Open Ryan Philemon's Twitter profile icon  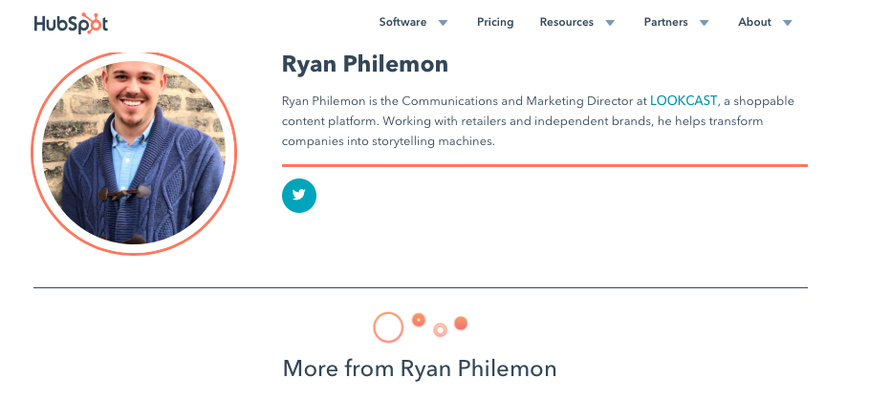[299, 195]
